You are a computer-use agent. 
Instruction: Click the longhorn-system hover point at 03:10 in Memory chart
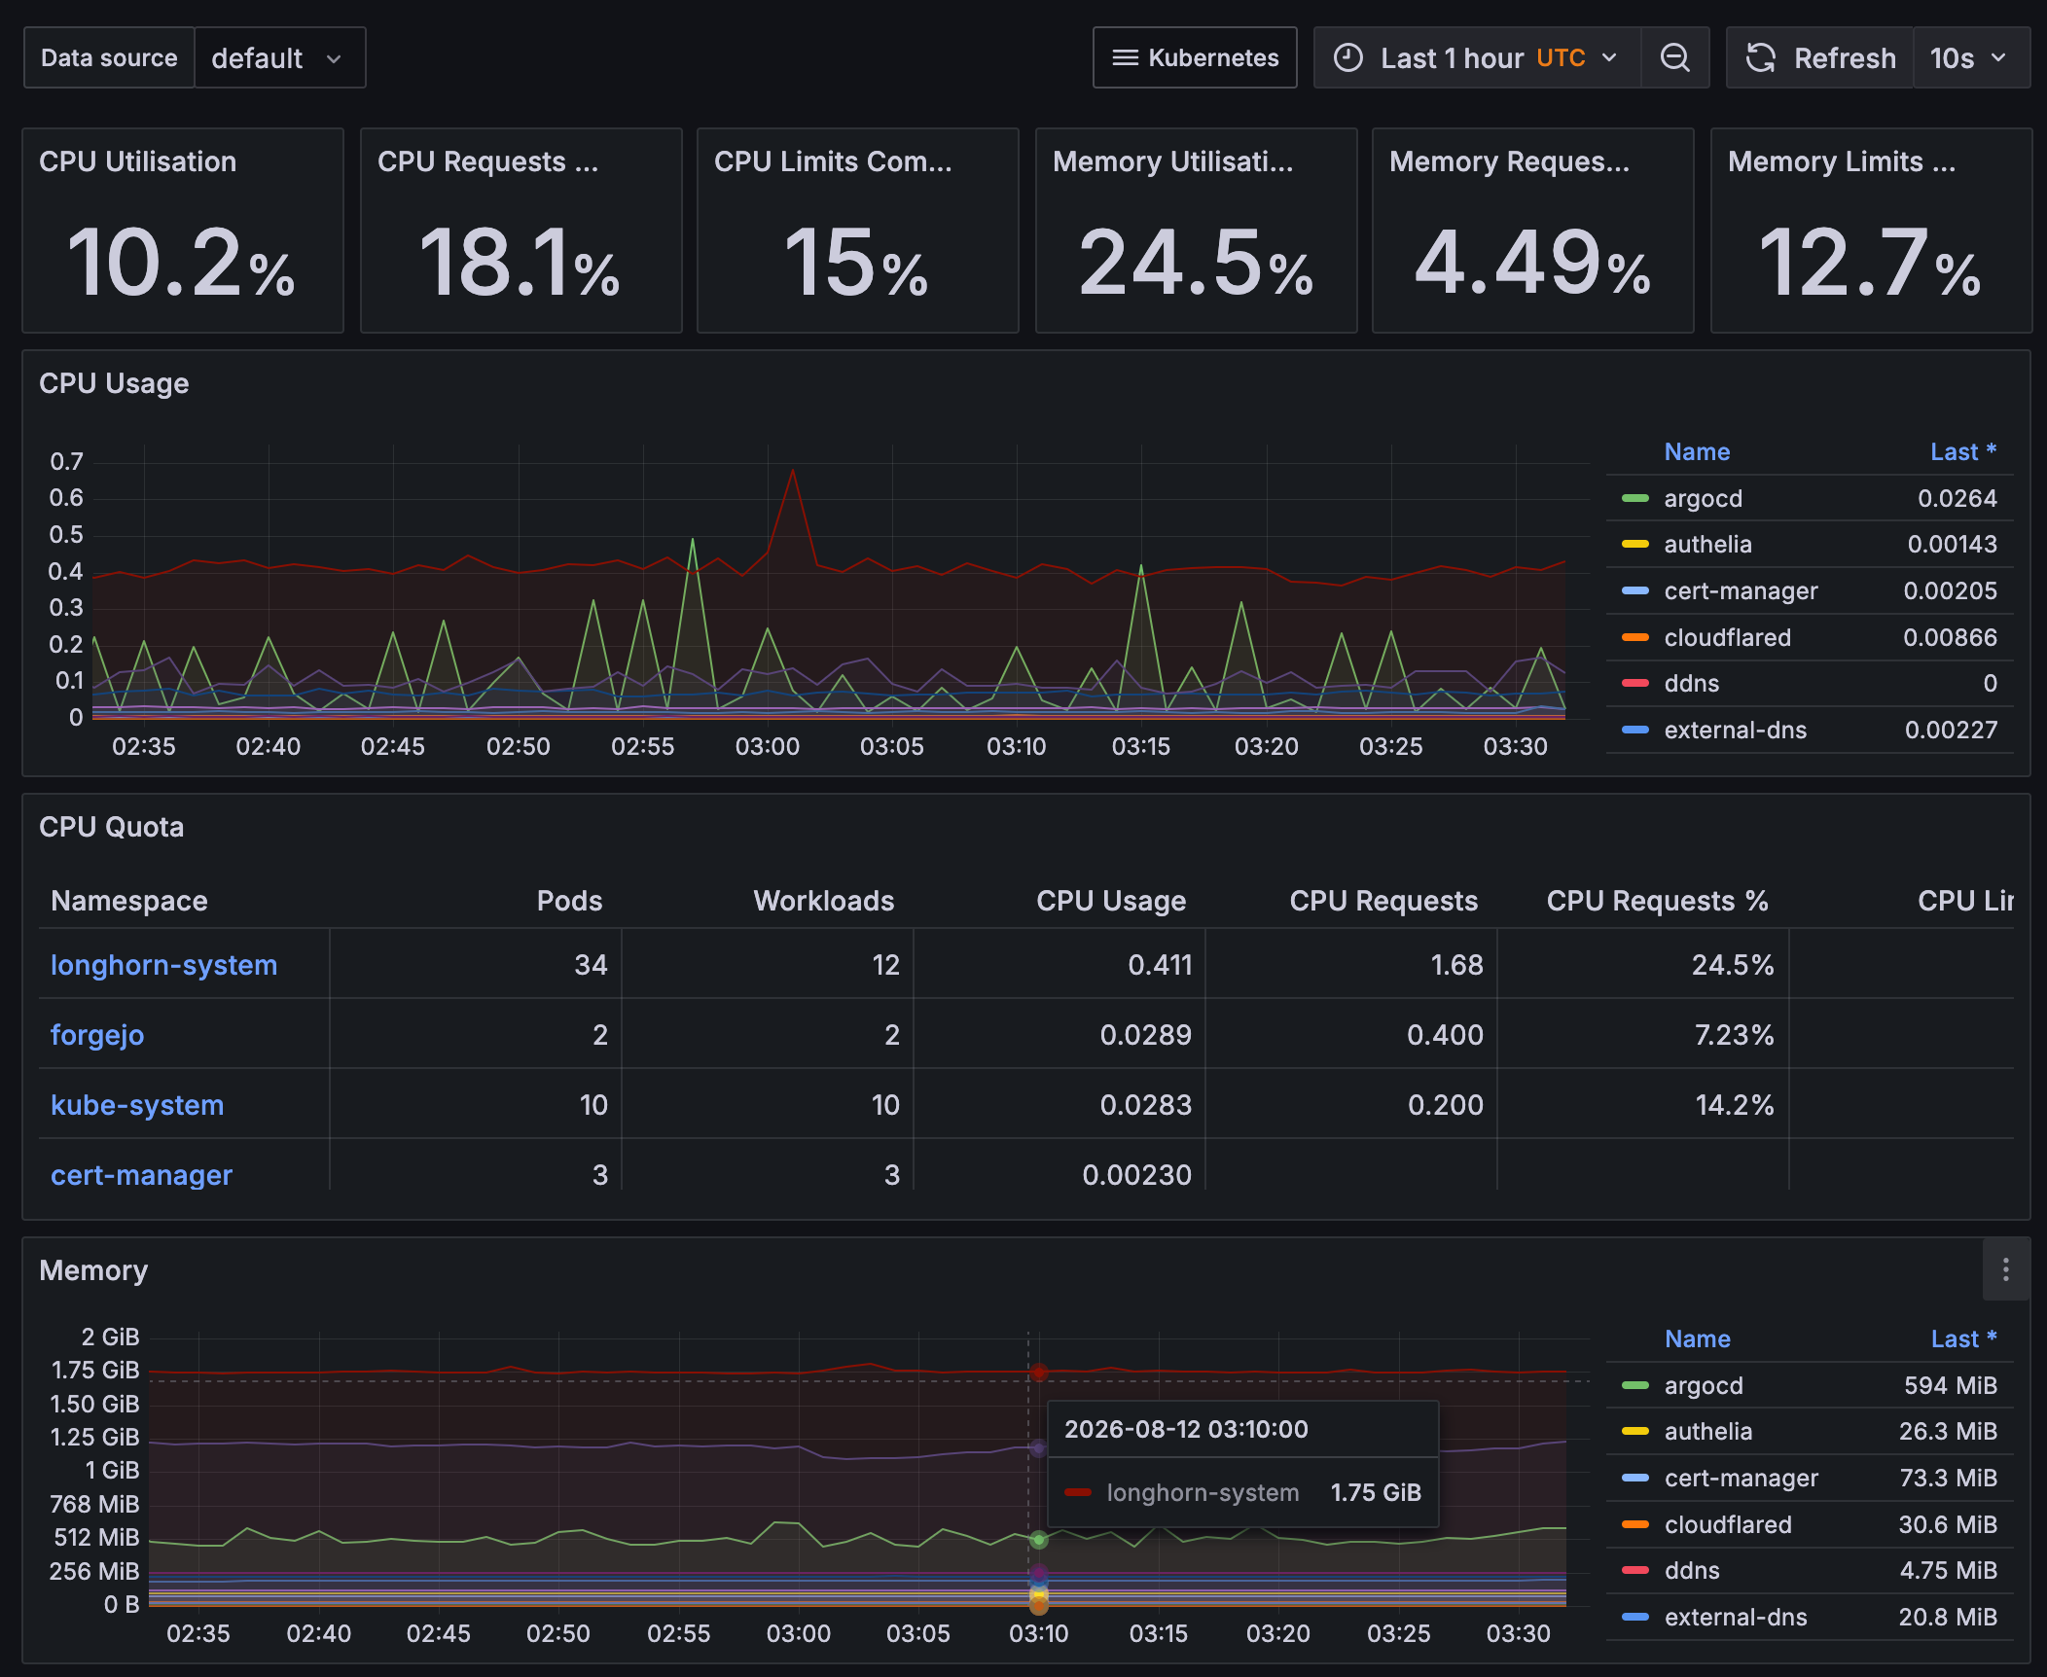click(1039, 1373)
